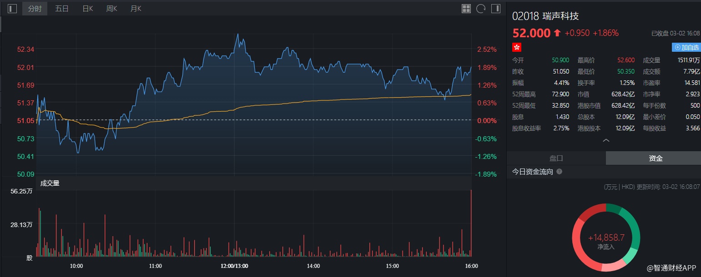Click the net inflow +14,858.7 value
Viewport: 701px width, 277px height.
pyautogui.click(x=606, y=237)
